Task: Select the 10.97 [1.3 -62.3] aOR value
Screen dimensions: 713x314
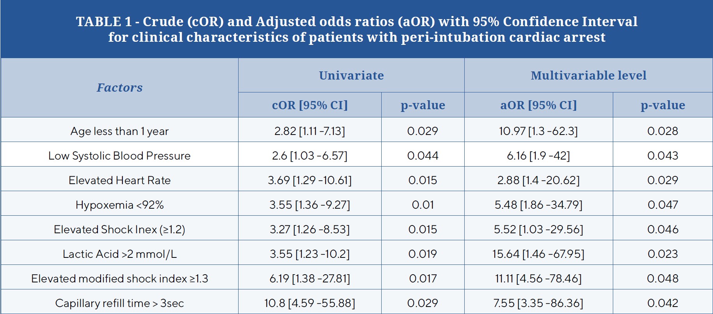Action: (538, 131)
